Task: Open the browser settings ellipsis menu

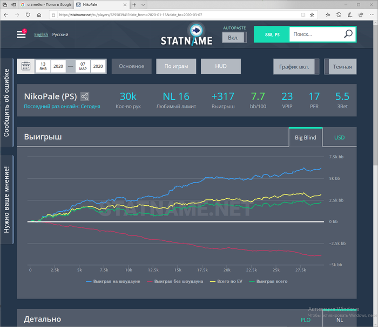Action: click(372, 15)
